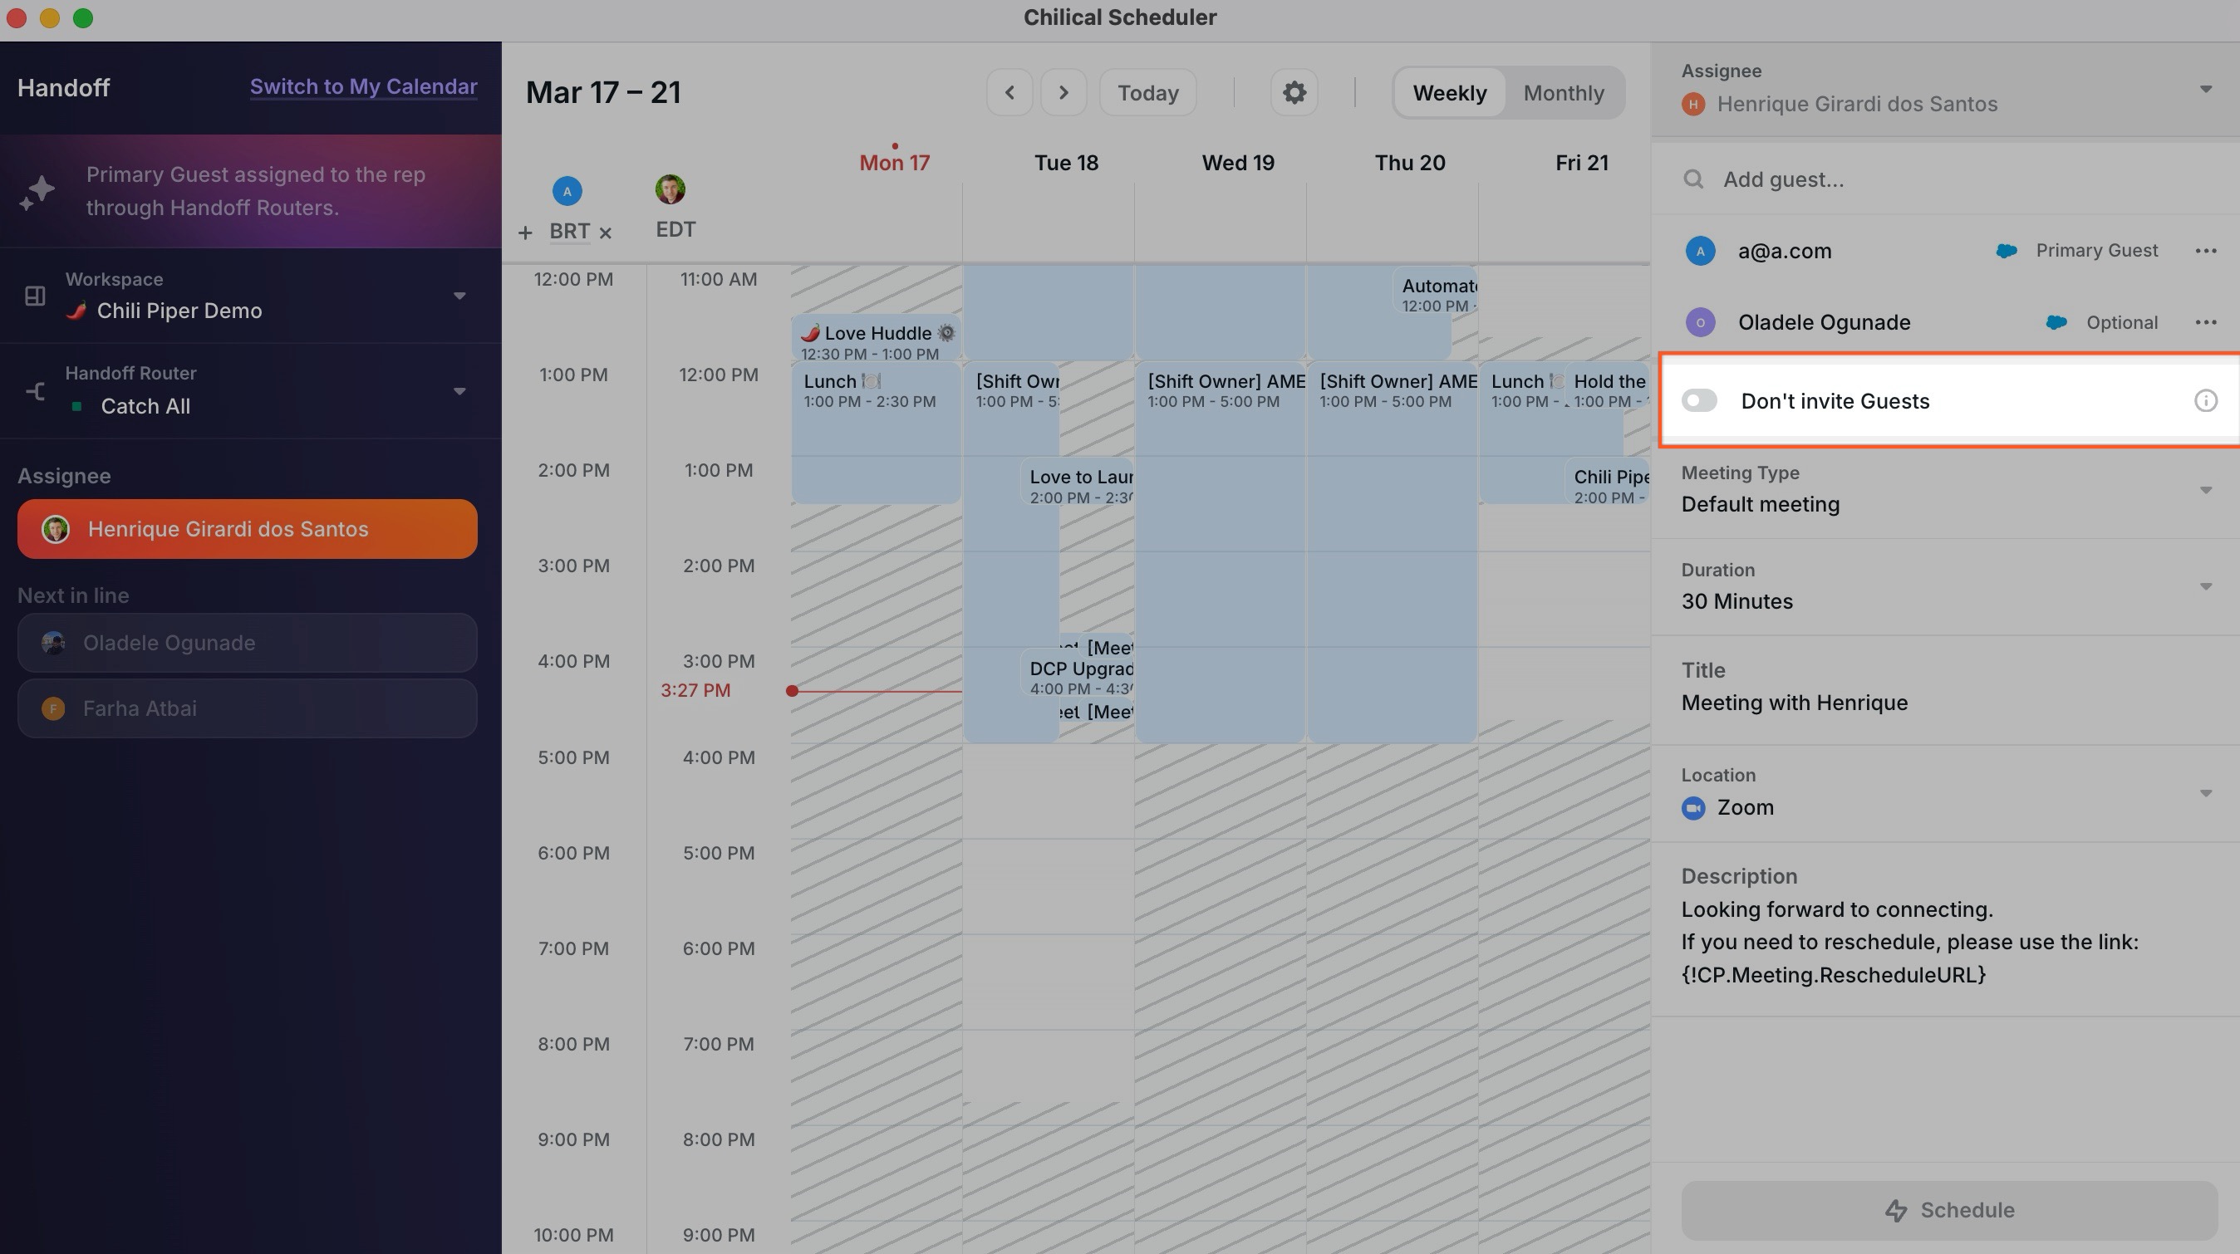Click the sparkle icon in Primary Guest banner
Viewport: 2240px width, 1254px height.
pos(37,191)
